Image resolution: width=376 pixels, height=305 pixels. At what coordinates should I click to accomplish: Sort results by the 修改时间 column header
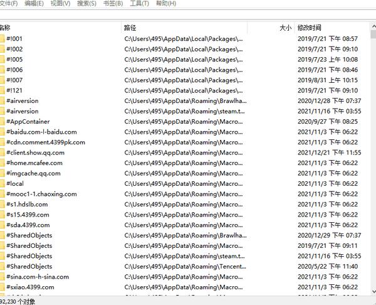click(x=332, y=28)
